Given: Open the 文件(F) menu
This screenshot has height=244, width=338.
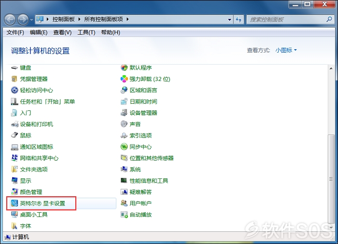Looking at the screenshot, I should tap(15, 32).
